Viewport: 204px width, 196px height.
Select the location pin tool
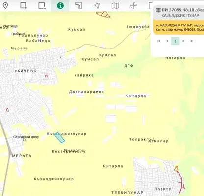pyautogui.click(x=5, y=6)
